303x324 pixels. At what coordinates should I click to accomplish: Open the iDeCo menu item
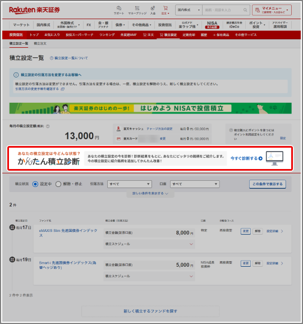click(234, 25)
